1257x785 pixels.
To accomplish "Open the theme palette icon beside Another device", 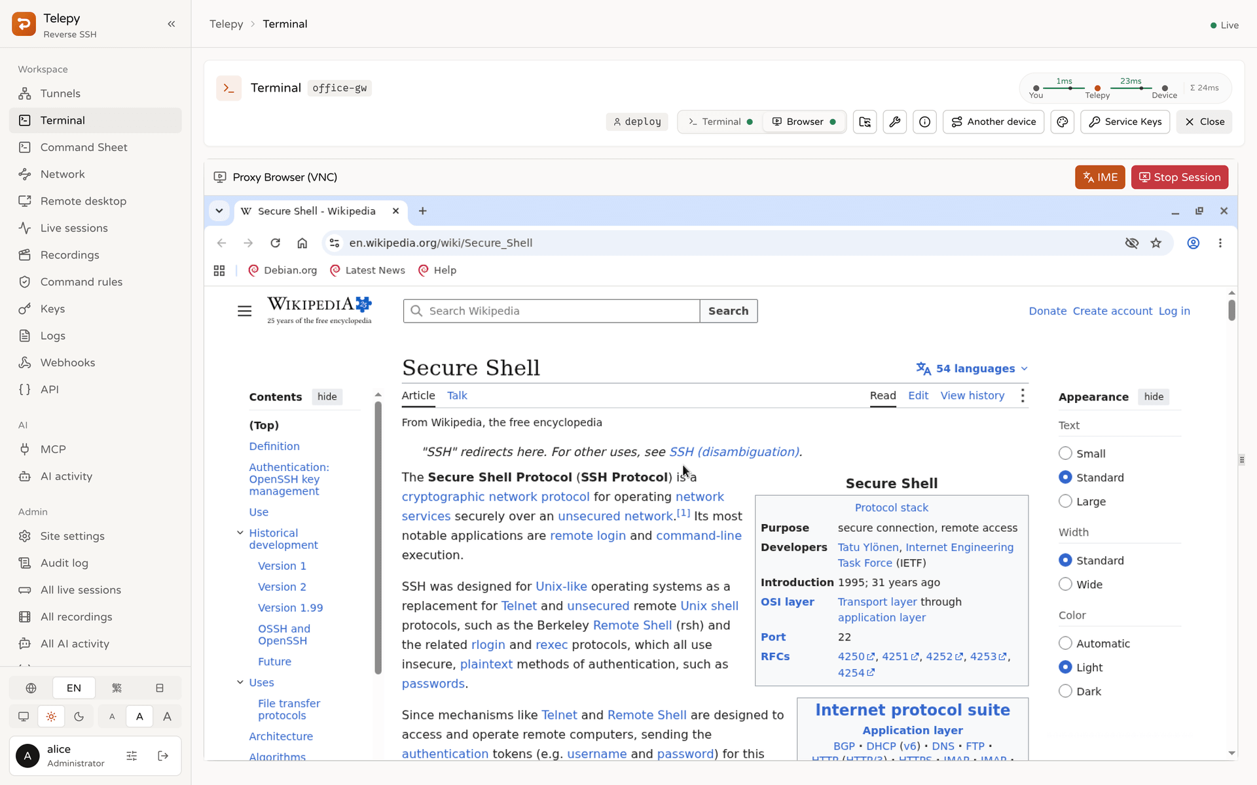I will pyautogui.click(x=1063, y=122).
